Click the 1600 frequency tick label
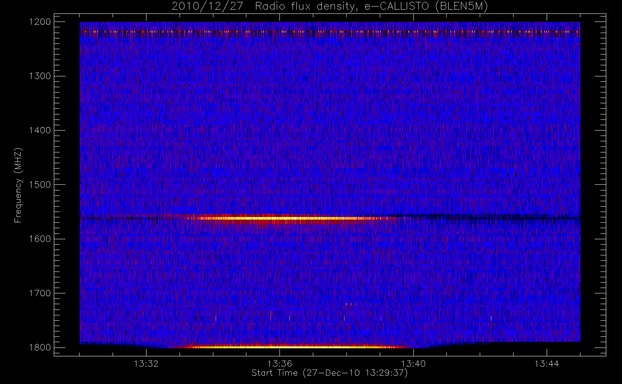622x384 pixels. tap(40, 239)
